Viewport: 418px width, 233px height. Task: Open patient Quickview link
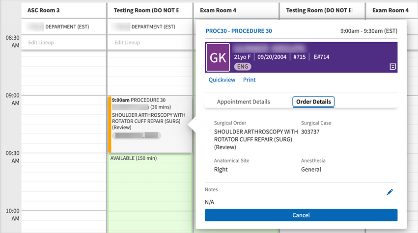click(x=222, y=80)
